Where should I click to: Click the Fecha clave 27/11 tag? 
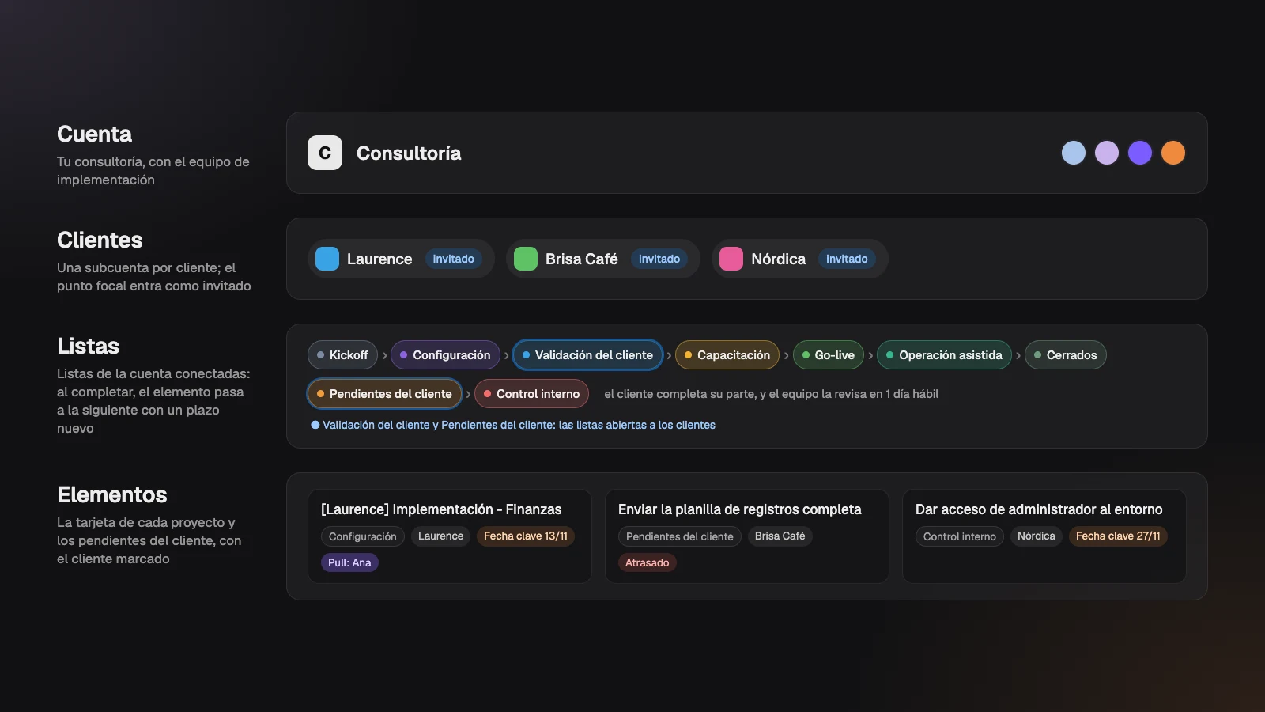(x=1118, y=536)
